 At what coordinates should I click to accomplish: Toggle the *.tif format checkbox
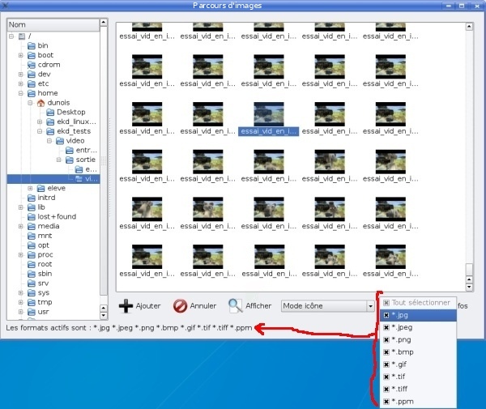click(x=386, y=377)
